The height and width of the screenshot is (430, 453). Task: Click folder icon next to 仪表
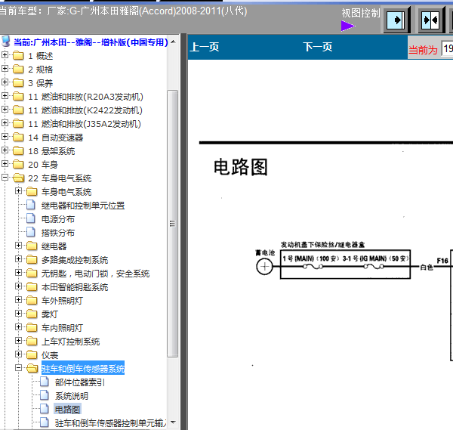tap(32, 354)
